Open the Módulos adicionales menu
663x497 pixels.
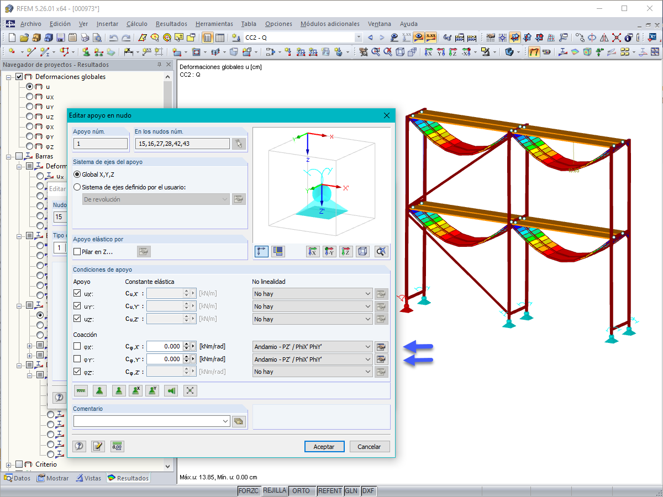(330, 24)
